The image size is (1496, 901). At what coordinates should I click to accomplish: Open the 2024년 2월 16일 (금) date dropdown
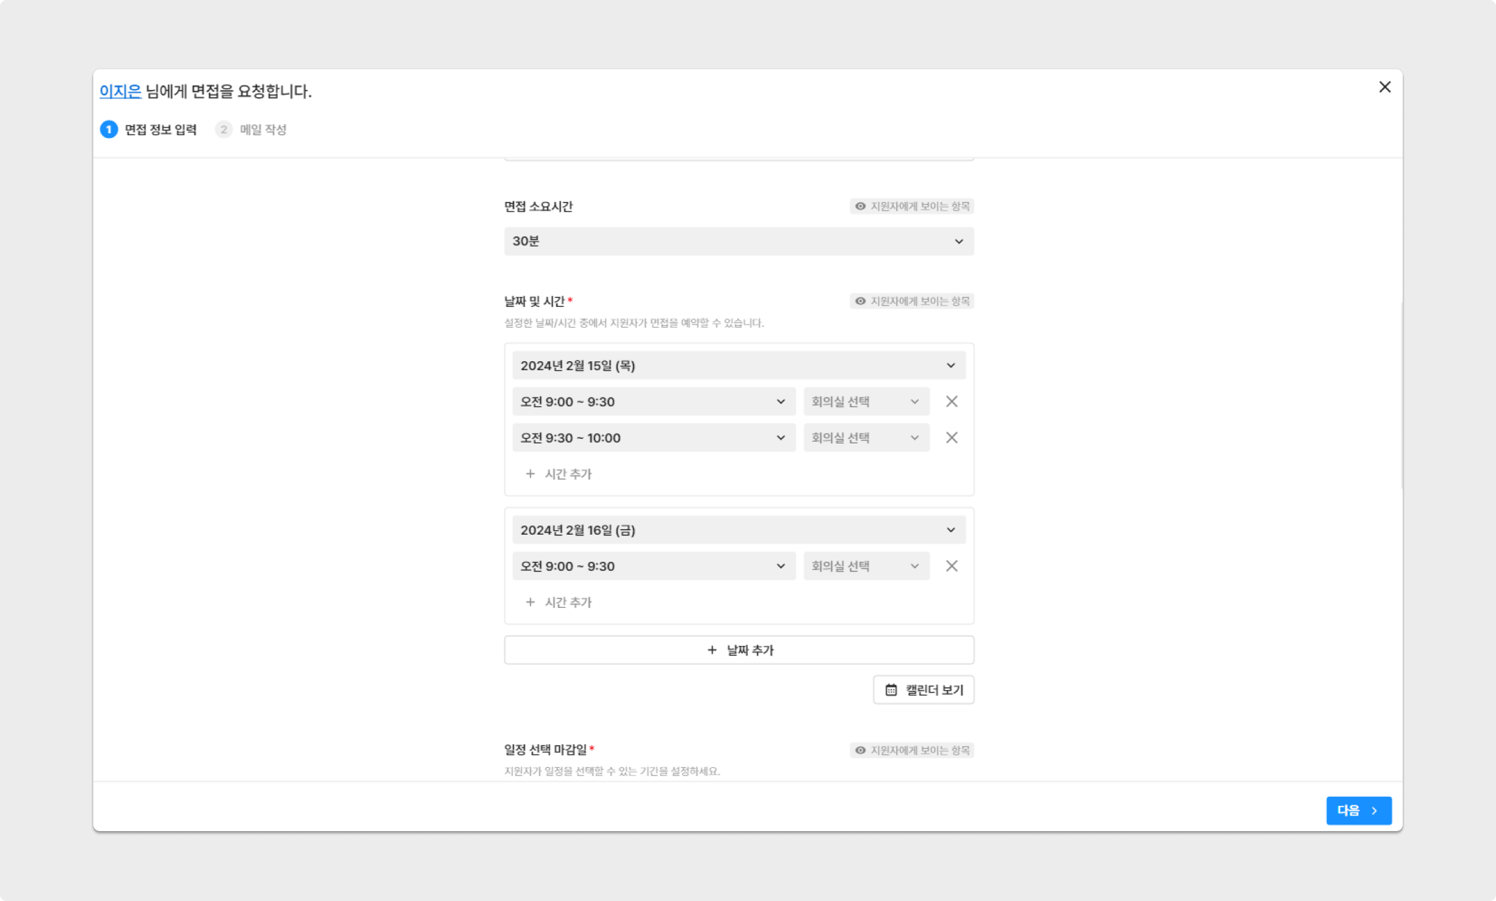738,530
